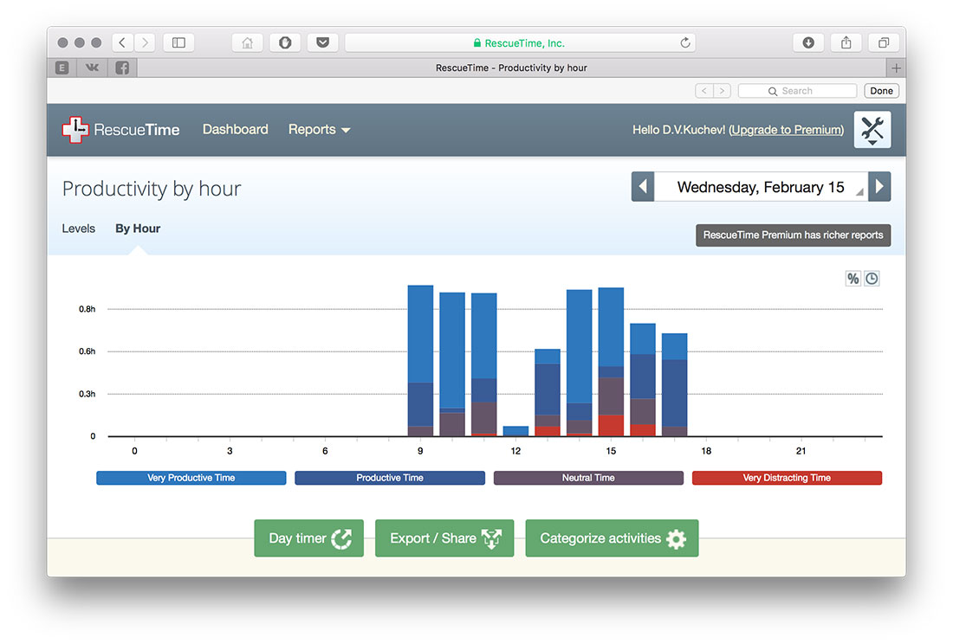Click the 17 o'clock hour bar
Screen dimensions: 953x644
tap(675, 385)
